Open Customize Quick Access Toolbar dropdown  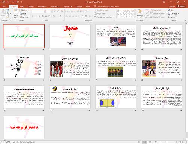pyautogui.click(x=21, y=2)
